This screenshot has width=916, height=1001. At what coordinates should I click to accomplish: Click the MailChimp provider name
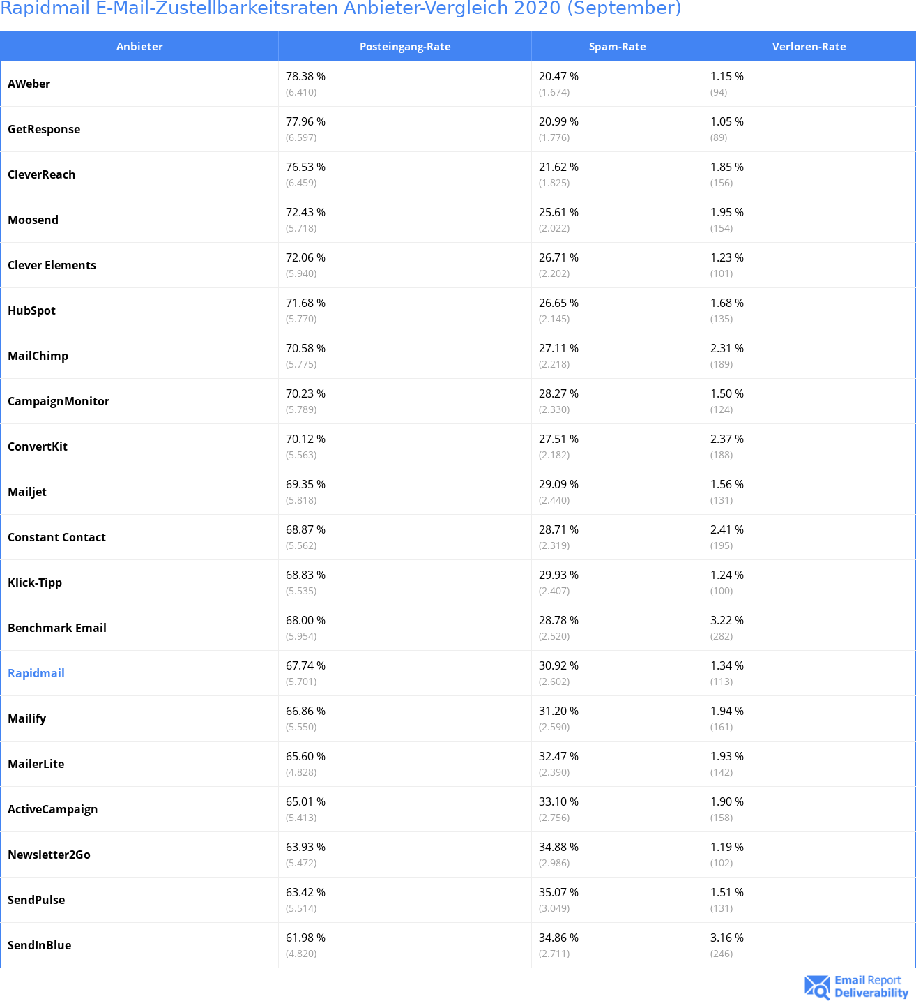click(38, 356)
